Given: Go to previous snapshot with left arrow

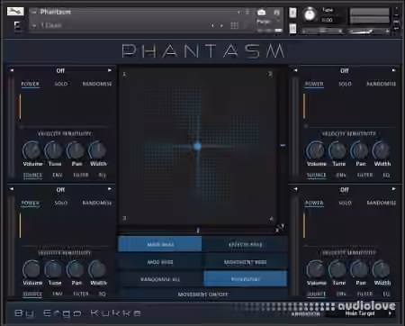Looking at the screenshot, I should pyautogui.click(x=212, y=26).
